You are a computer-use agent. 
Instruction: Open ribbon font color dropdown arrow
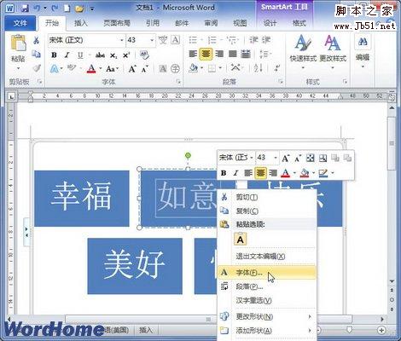pos(101,68)
